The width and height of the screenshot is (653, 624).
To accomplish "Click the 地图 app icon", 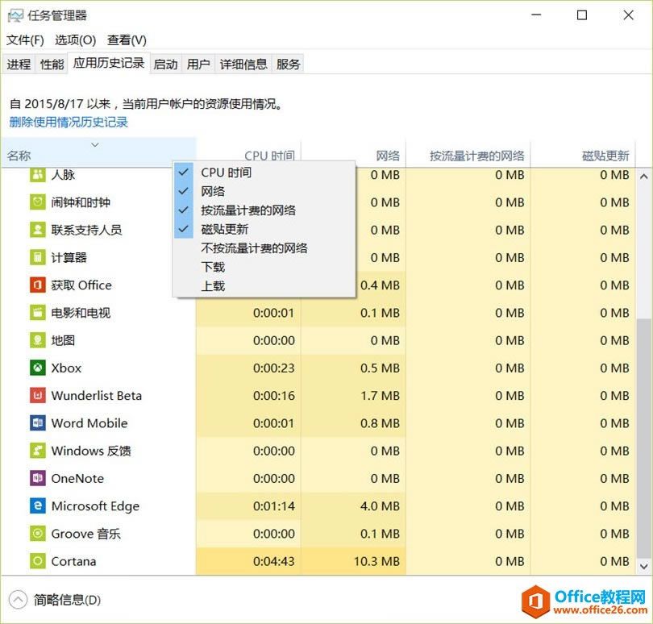I will (x=37, y=340).
